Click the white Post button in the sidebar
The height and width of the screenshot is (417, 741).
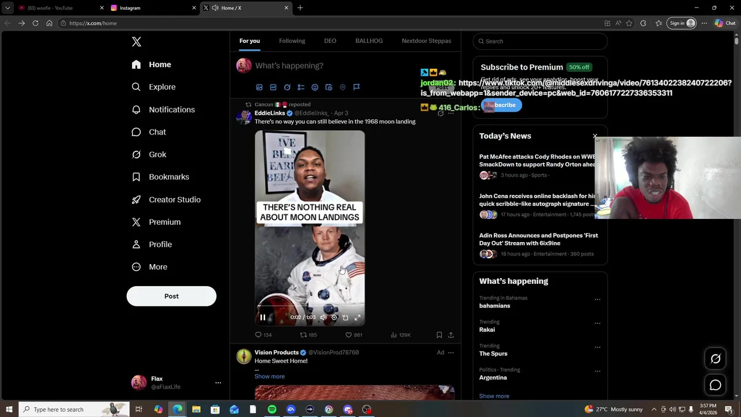tap(171, 296)
